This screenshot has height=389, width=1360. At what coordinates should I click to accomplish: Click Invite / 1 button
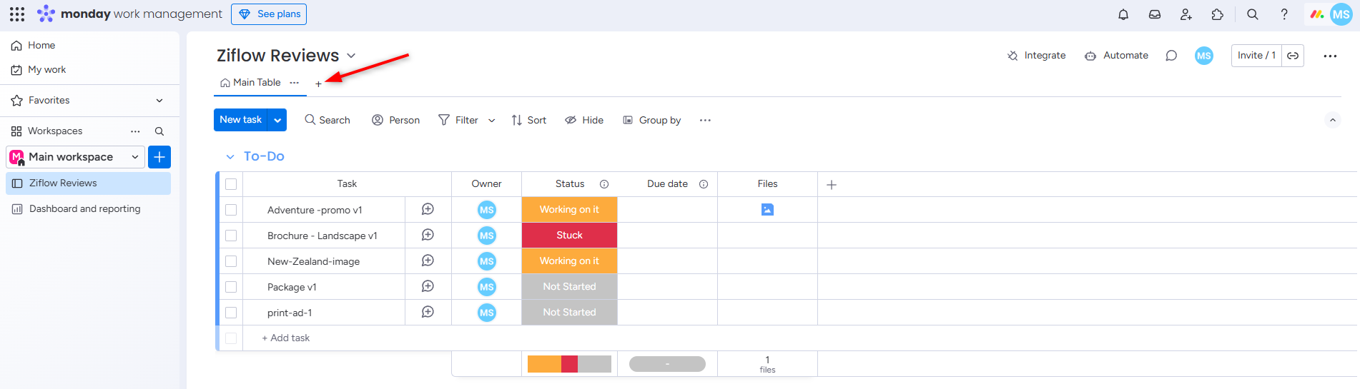click(1256, 56)
